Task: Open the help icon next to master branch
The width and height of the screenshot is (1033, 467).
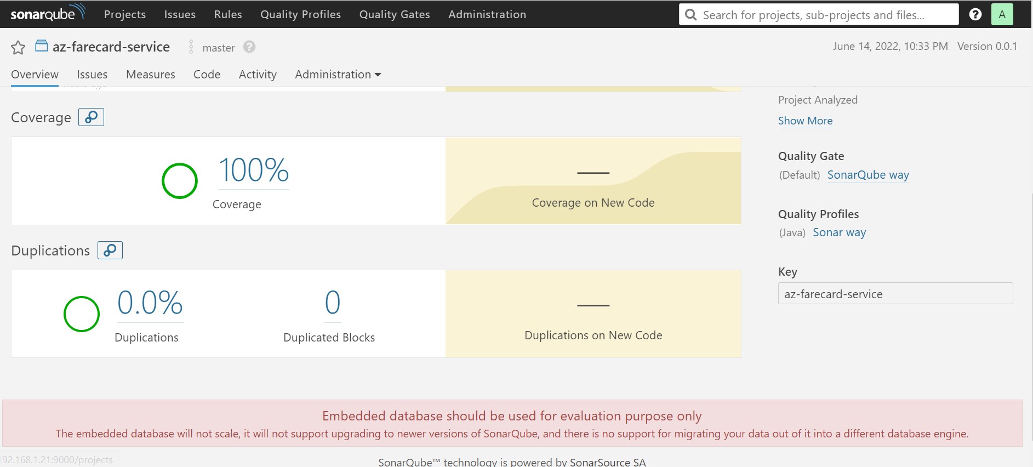Action: pos(249,47)
